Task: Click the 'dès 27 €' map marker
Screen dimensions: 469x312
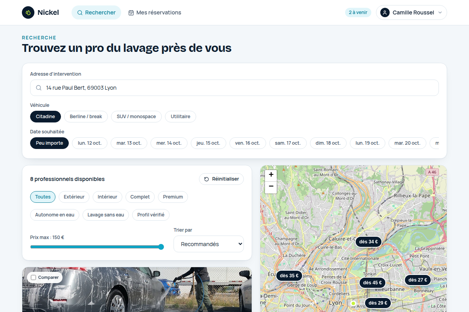Action: tap(418, 280)
